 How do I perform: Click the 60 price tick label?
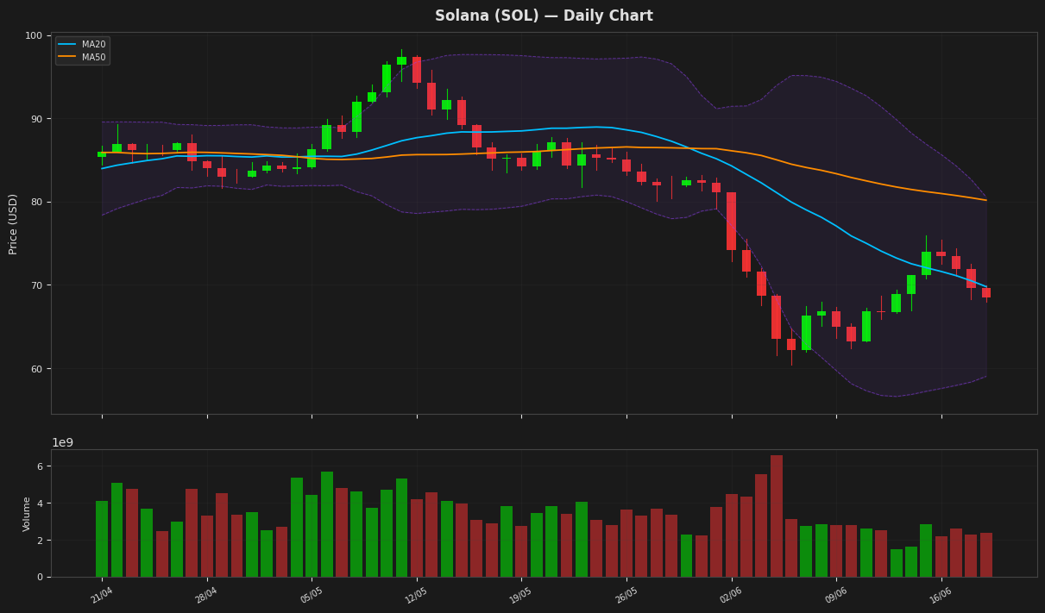click(37, 369)
